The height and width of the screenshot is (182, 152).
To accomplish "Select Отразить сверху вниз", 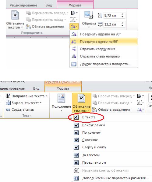I will 104,49.
